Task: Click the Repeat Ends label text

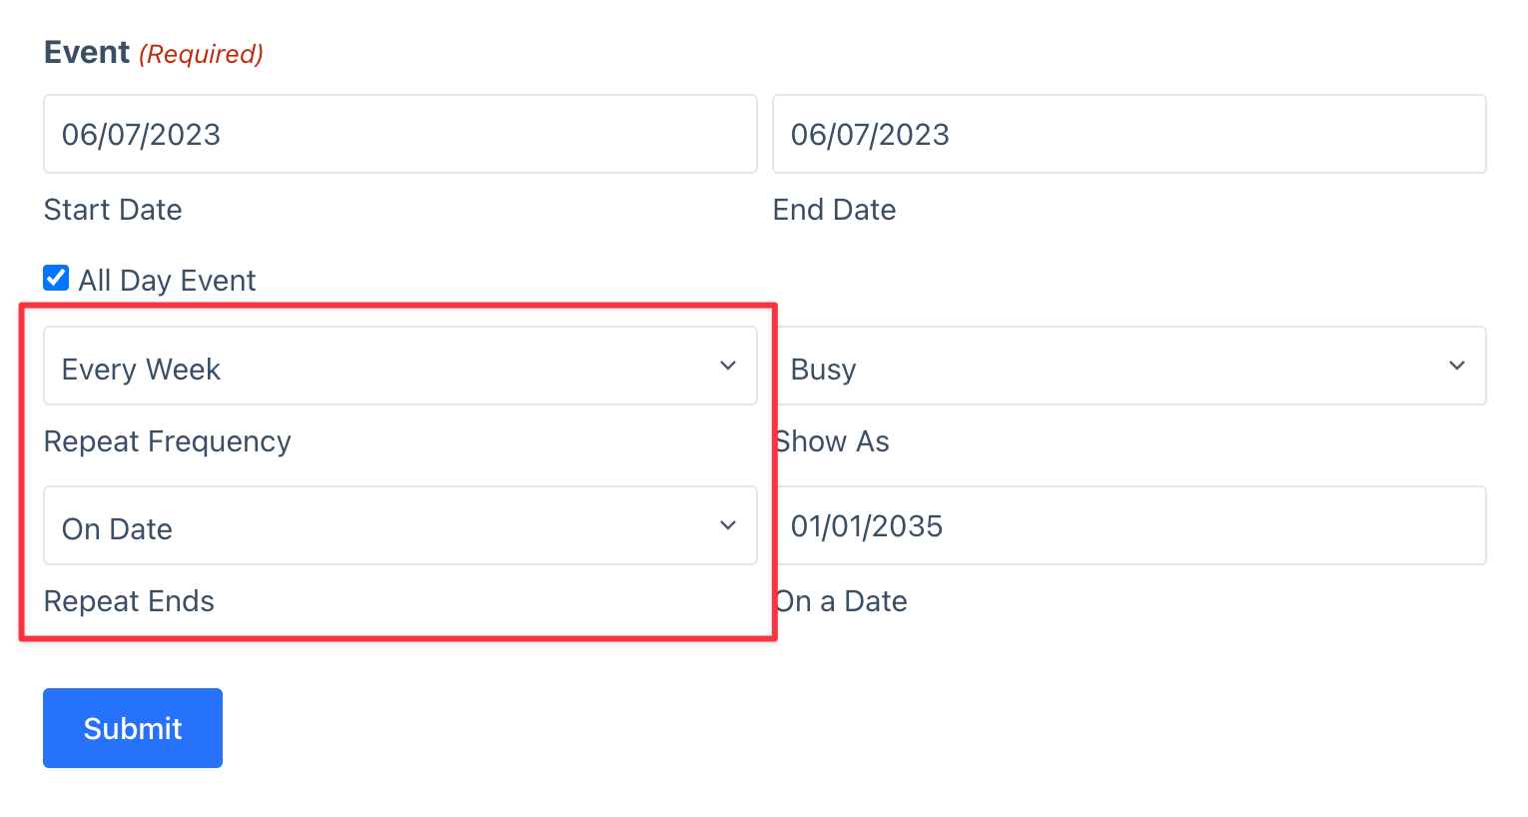Action: point(129,600)
